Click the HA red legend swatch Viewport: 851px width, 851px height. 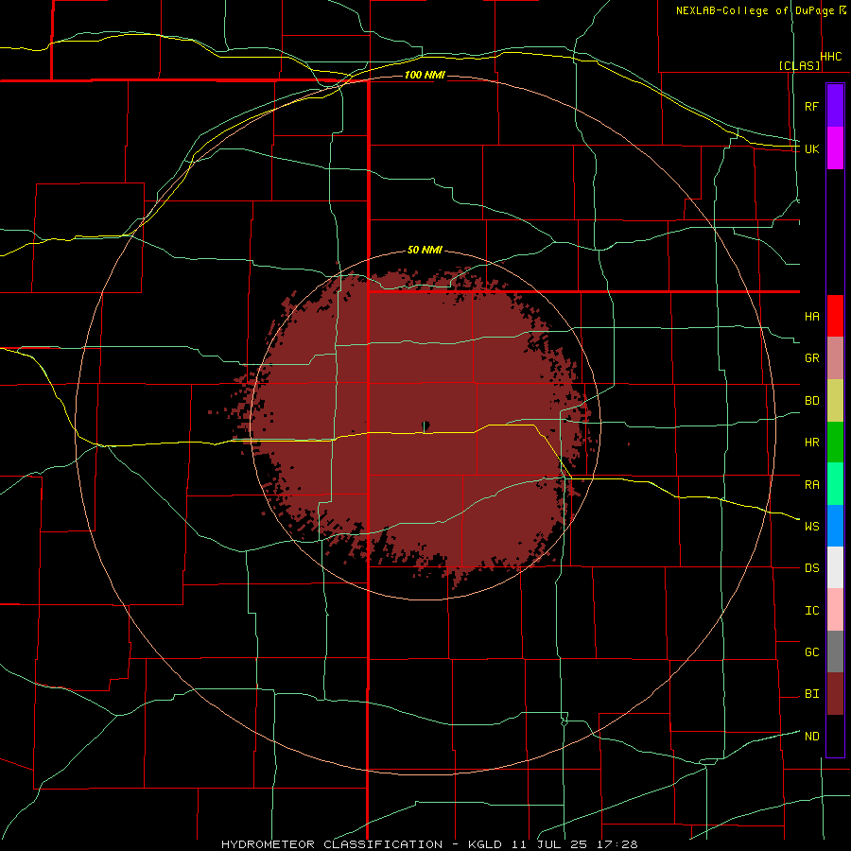(x=835, y=316)
